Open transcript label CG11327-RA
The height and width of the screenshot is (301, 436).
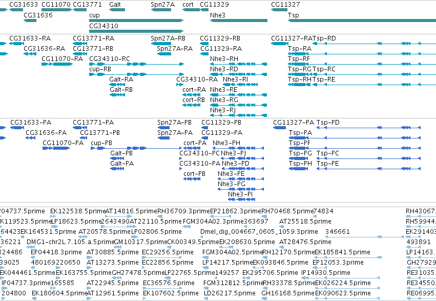pyautogui.click(x=292, y=38)
